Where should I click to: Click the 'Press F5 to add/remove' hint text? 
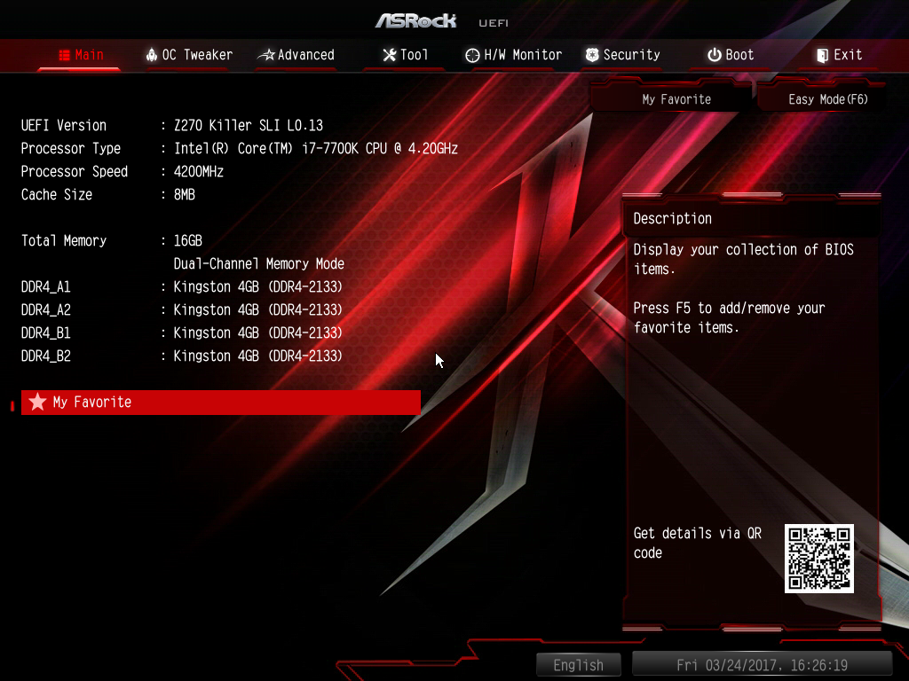click(729, 318)
